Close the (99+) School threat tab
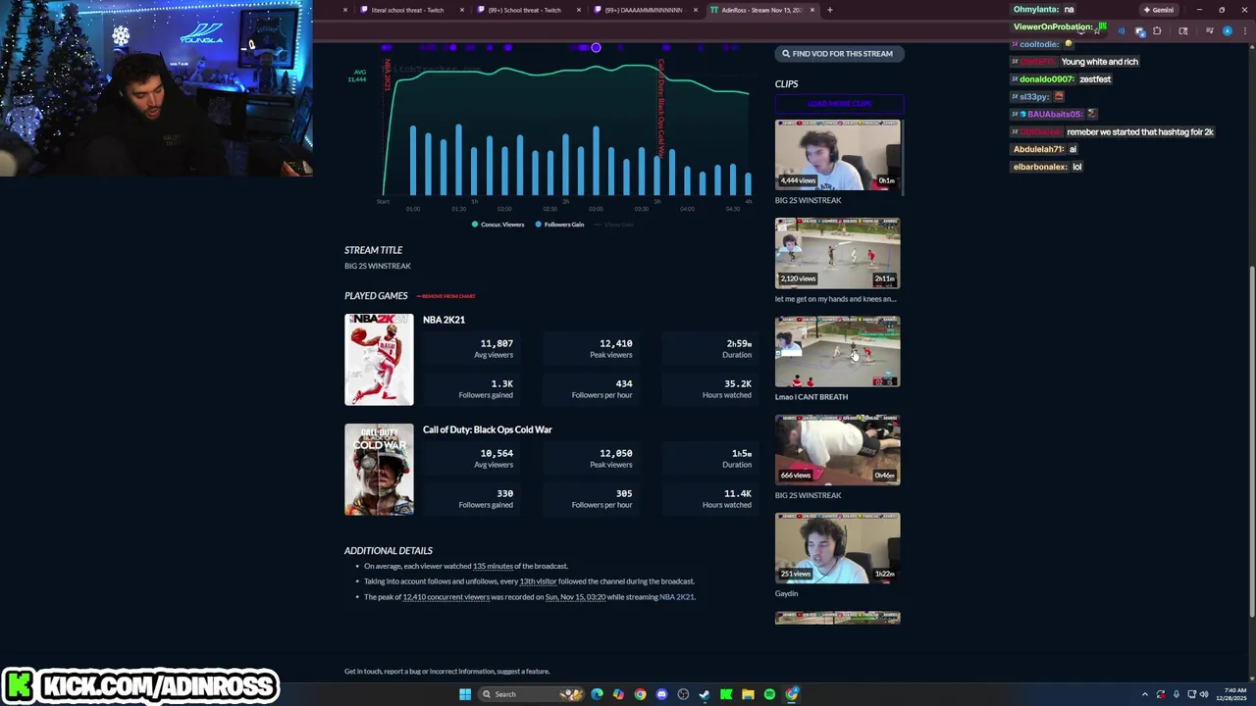Viewport: 1256px width, 706px height. click(x=579, y=10)
